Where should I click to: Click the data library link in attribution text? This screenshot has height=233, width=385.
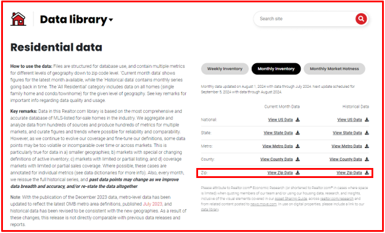coord(209,210)
